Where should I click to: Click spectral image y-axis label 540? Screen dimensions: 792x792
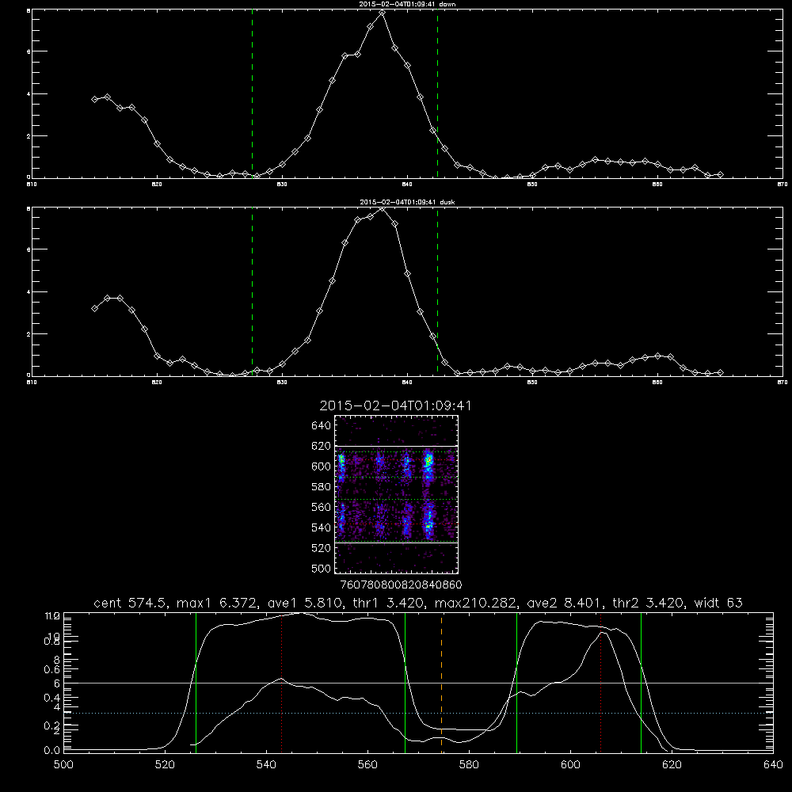point(321,527)
